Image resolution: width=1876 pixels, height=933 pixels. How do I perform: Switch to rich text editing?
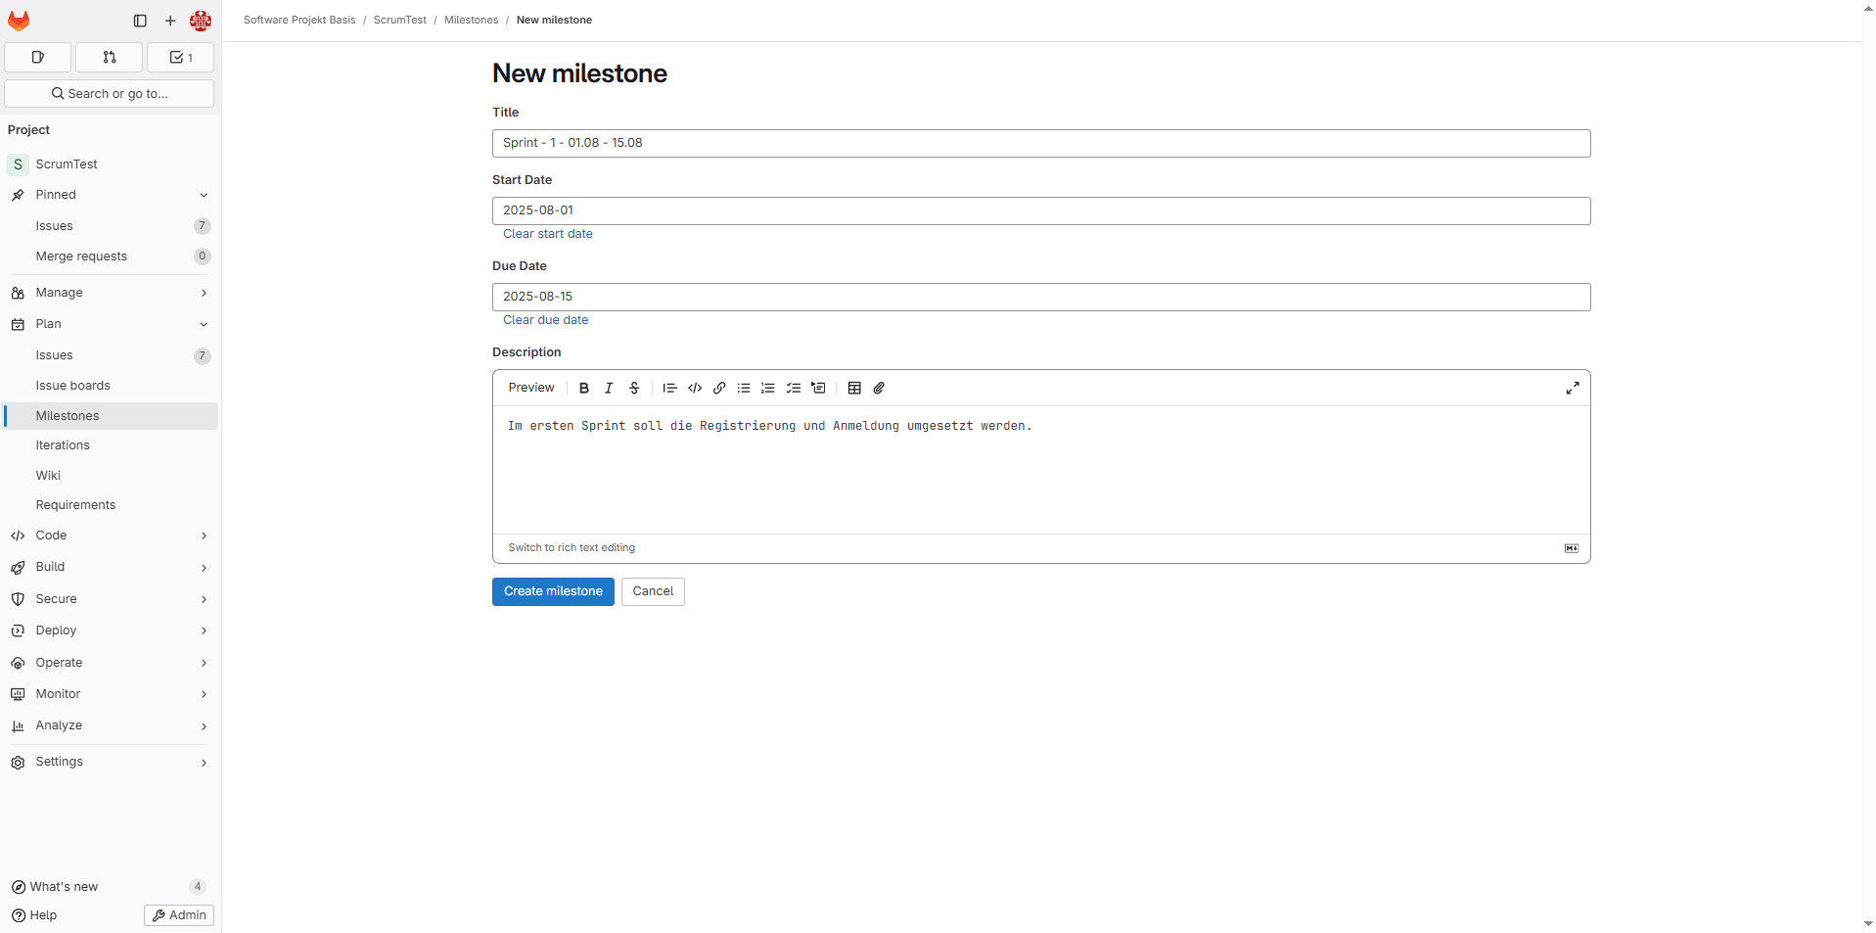[x=572, y=548]
